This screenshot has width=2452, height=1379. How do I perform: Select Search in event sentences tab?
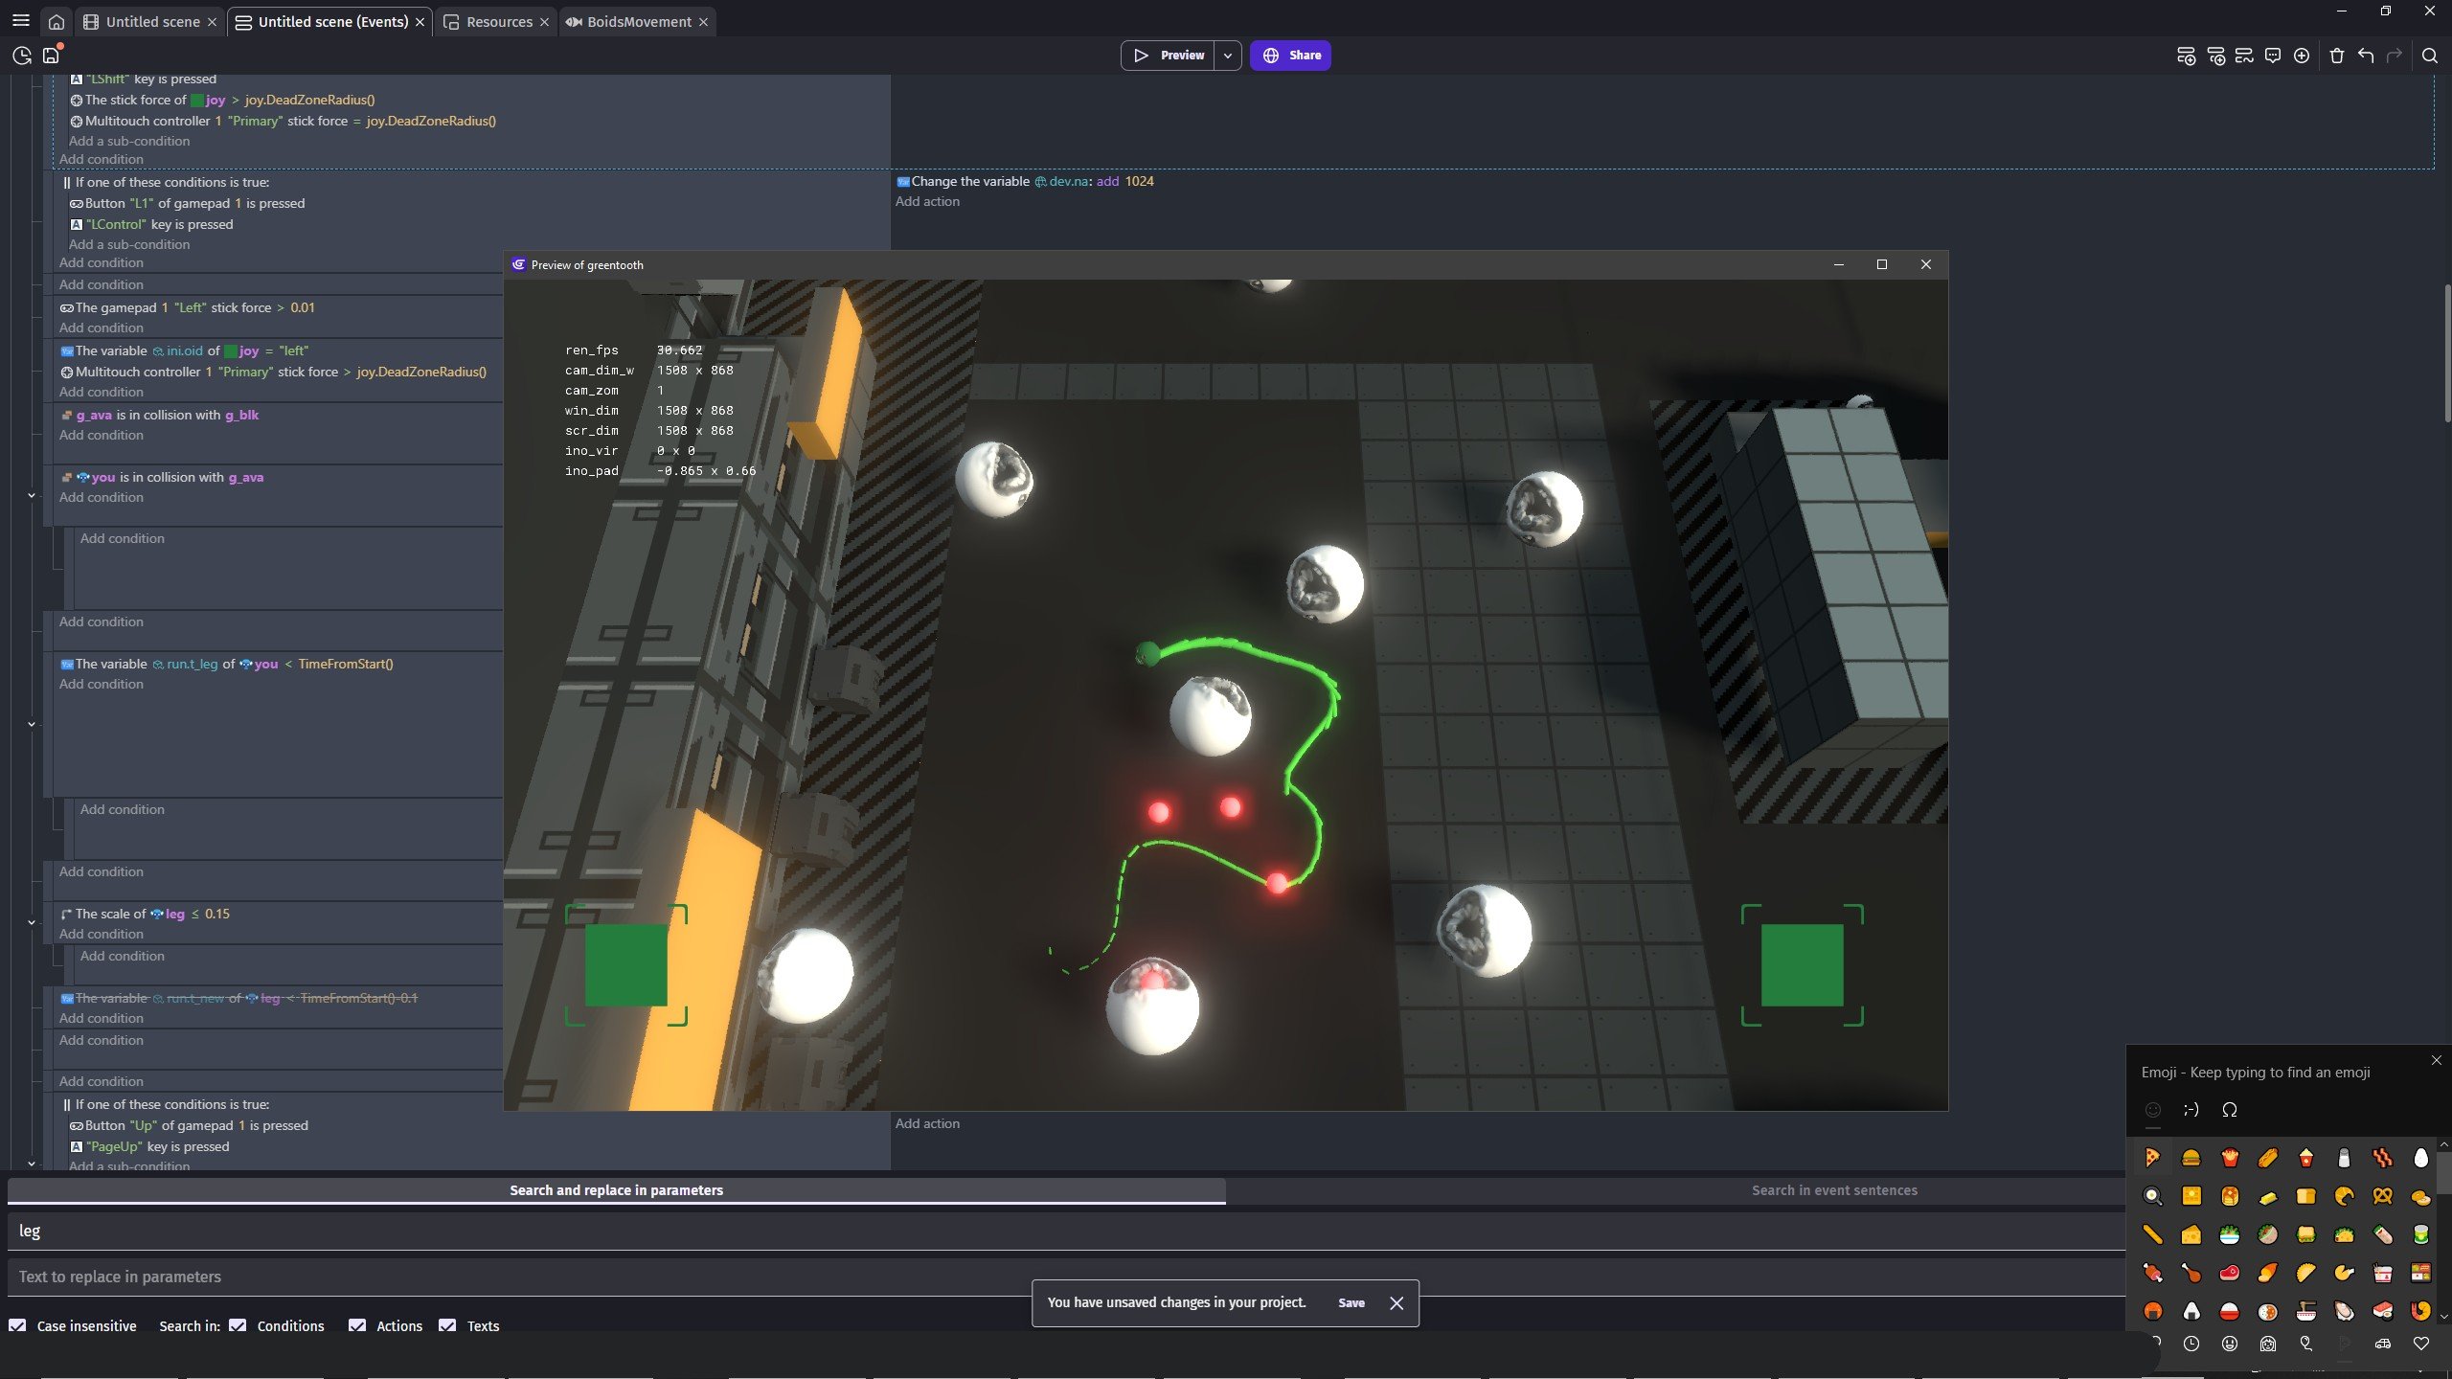tap(1834, 1190)
